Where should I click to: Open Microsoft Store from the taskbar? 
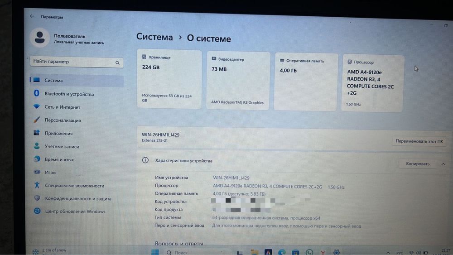295,252
